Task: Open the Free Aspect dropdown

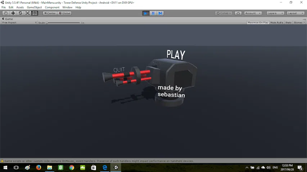Action: coord(19,23)
